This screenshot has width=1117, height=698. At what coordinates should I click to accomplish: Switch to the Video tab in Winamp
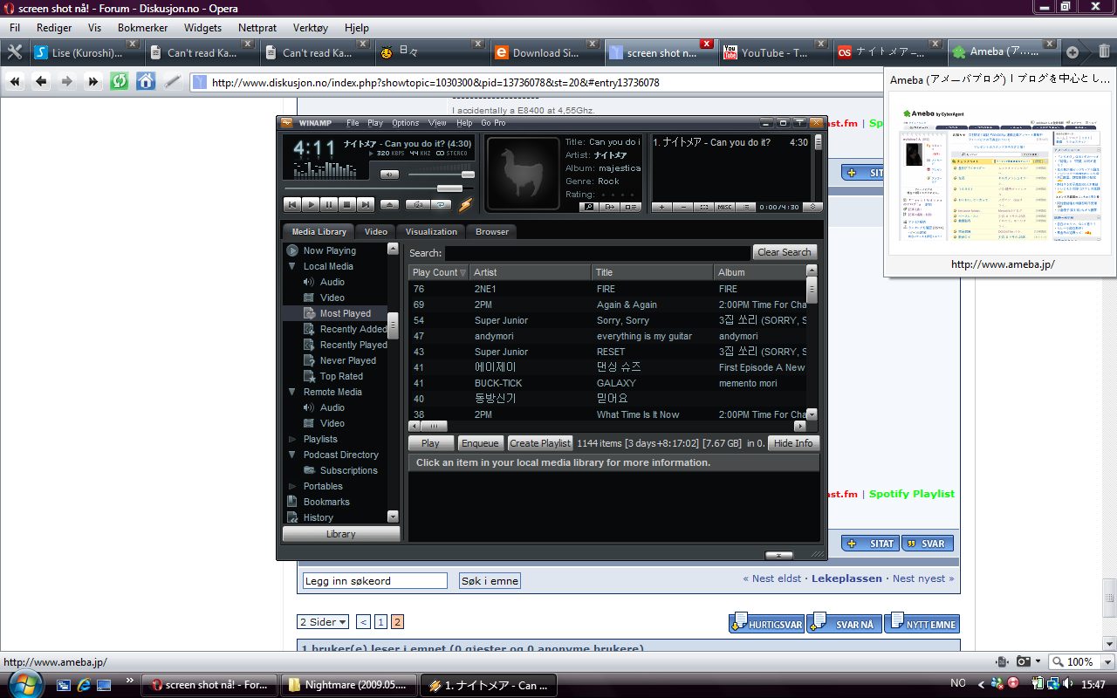click(x=376, y=231)
